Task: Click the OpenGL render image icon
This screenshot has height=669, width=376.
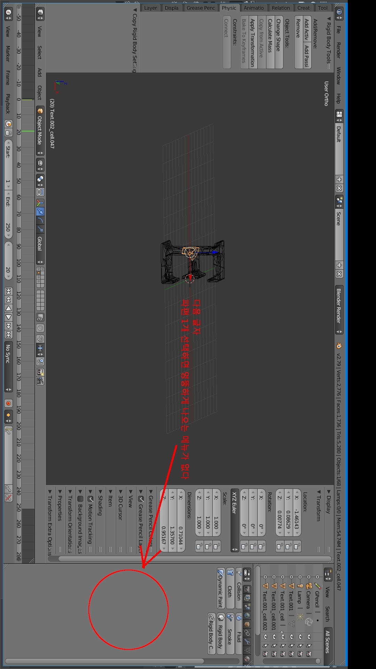Action: (40, 372)
